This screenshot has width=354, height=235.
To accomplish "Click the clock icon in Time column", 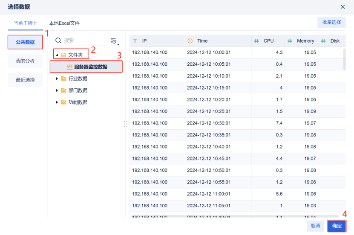I will (190, 41).
